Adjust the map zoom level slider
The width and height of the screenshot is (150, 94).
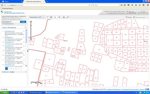point(31,26)
